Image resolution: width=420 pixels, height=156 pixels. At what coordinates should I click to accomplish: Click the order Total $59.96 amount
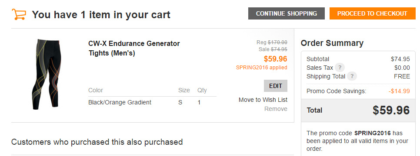[x=391, y=110]
